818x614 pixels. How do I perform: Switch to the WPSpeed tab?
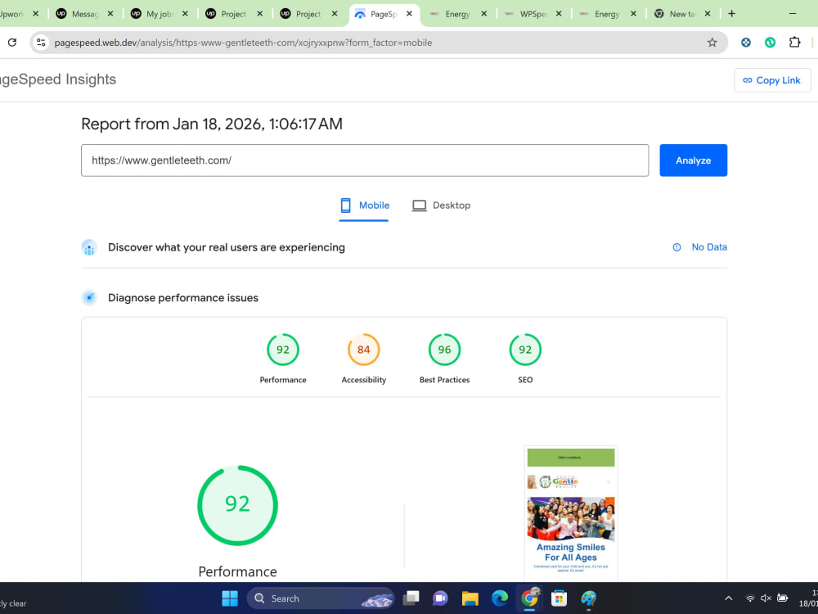tap(525, 14)
